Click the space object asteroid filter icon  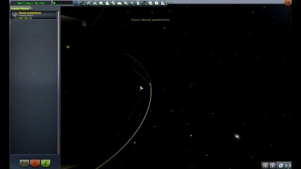pyautogui.click(x=150, y=3)
